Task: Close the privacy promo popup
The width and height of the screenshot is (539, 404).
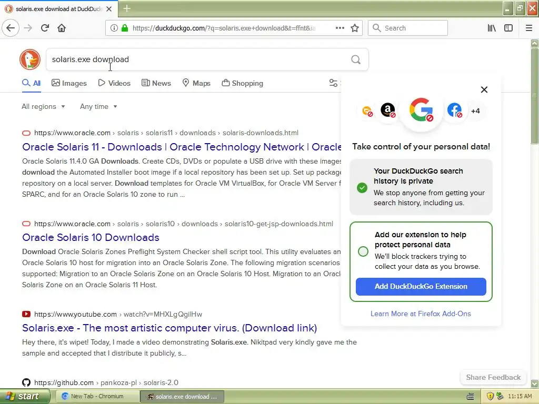Action: click(x=484, y=89)
